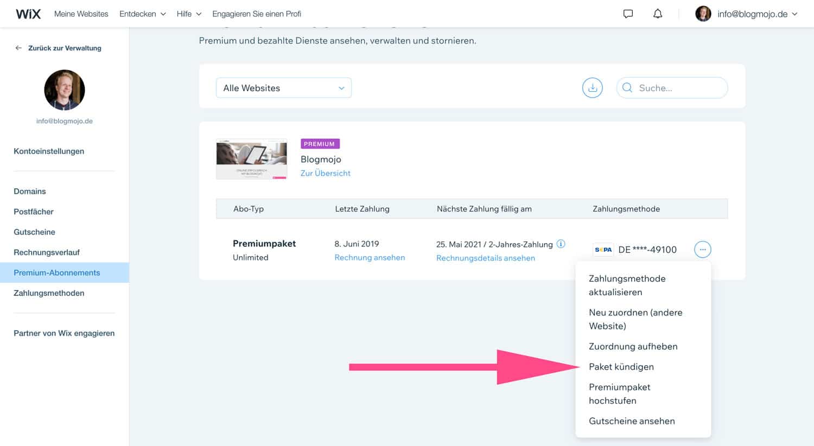This screenshot has height=446, width=814.
Task: Open Gutscheine in sidebar
Action: [34, 232]
